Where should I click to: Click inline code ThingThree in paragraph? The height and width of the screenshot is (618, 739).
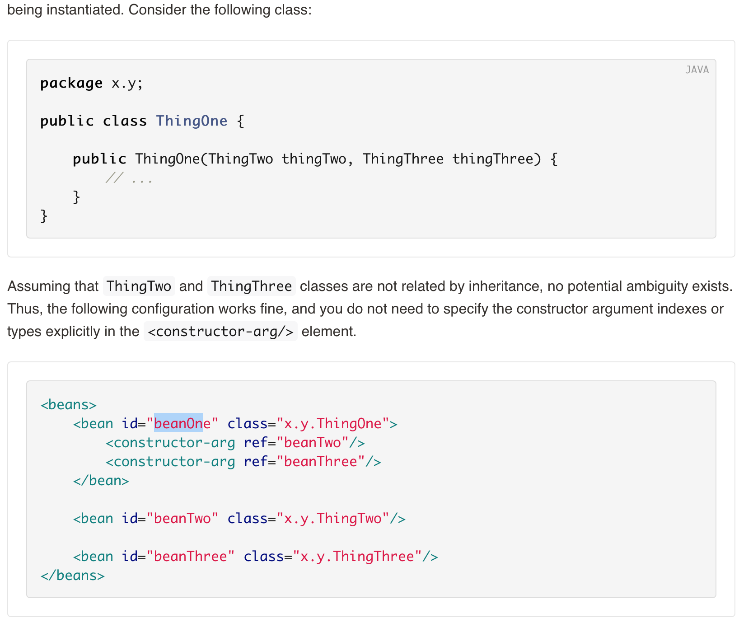[x=251, y=286]
